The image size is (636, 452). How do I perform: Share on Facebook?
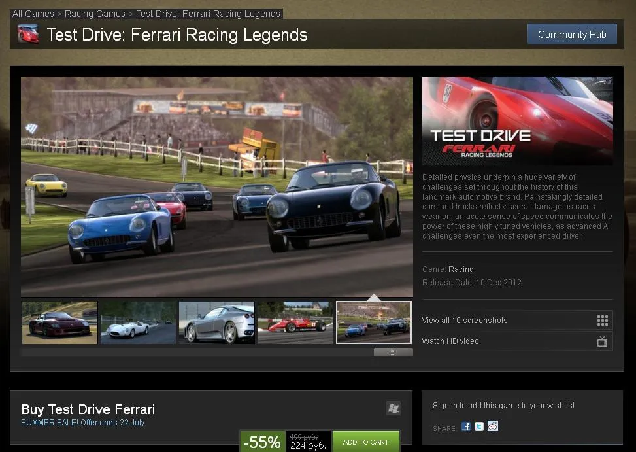[x=466, y=426]
